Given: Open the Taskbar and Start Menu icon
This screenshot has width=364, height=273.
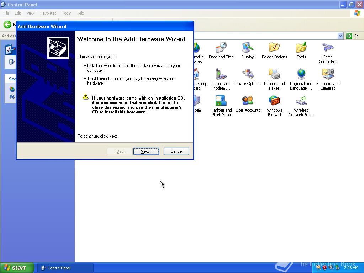Looking at the screenshot, I should (221, 101).
